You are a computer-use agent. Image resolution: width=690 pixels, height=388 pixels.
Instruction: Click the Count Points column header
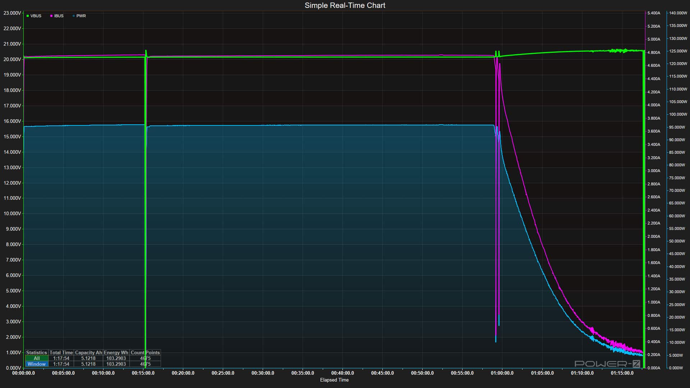(145, 352)
